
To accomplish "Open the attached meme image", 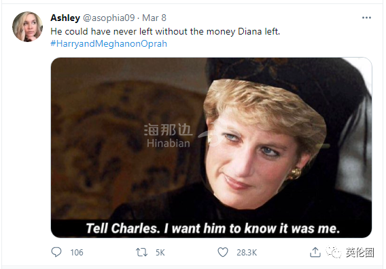I will click(211, 148).
